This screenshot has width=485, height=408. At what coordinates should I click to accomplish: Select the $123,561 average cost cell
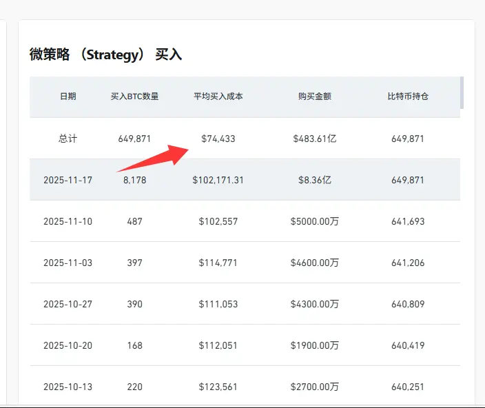218,387
